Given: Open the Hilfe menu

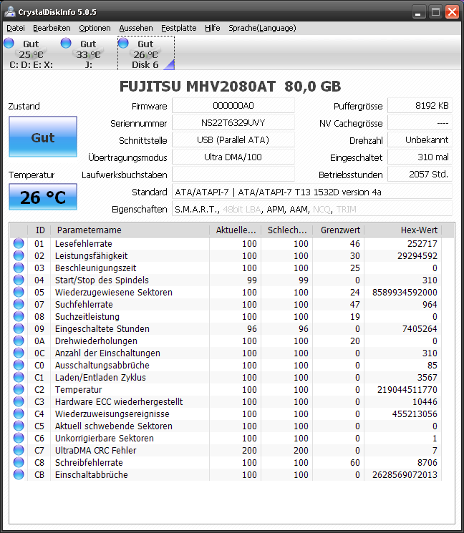Looking at the screenshot, I should coord(212,28).
